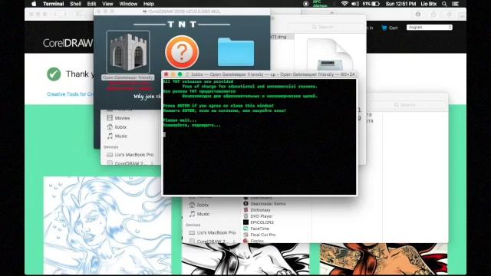Eject CorelDRAW 2 volume in lower Finder sidebar
The image size is (491, 276).
(x=233, y=242)
